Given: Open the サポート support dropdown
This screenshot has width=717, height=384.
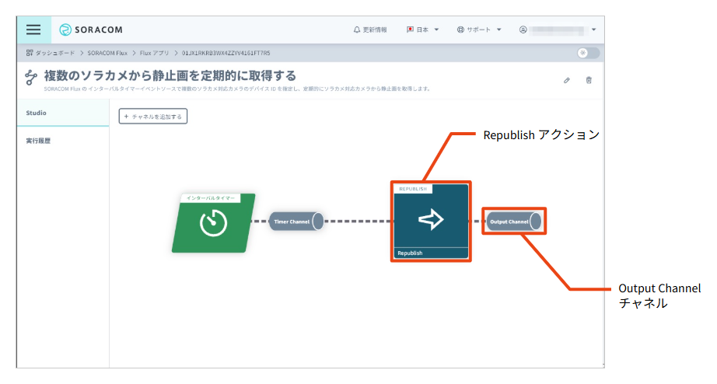Looking at the screenshot, I should click(x=479, y=30).
